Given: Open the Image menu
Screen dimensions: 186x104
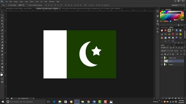Looking at the screenshot, I should [x=16, y=2].
